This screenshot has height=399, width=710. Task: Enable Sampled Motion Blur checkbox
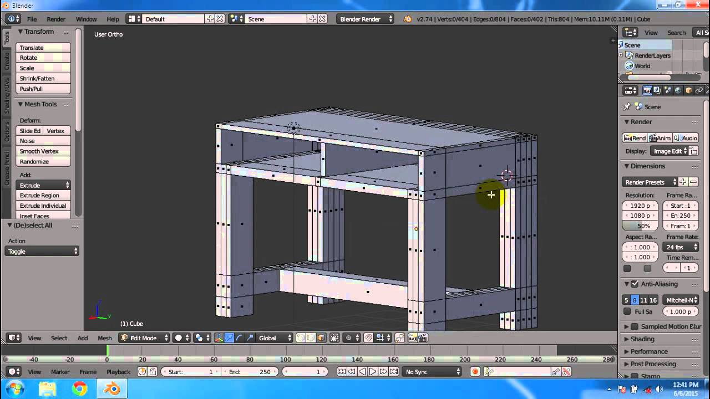tap(635, 327)
